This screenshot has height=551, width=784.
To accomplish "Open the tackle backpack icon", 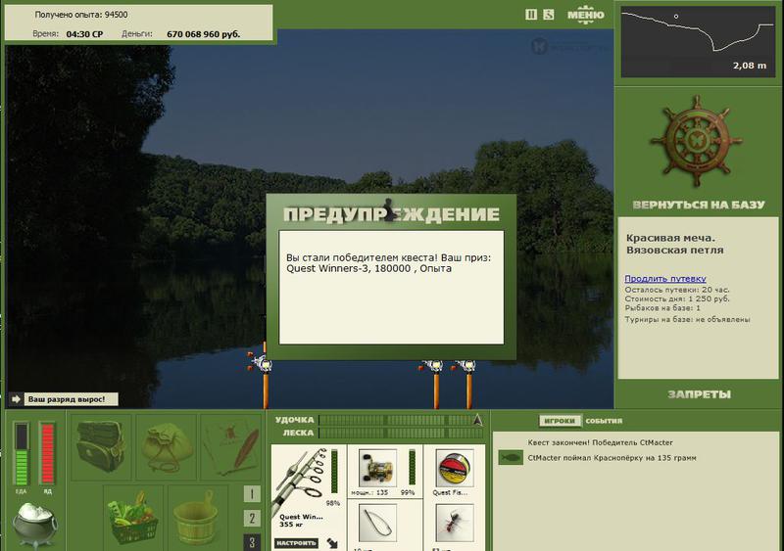I will tap(101, 446).
